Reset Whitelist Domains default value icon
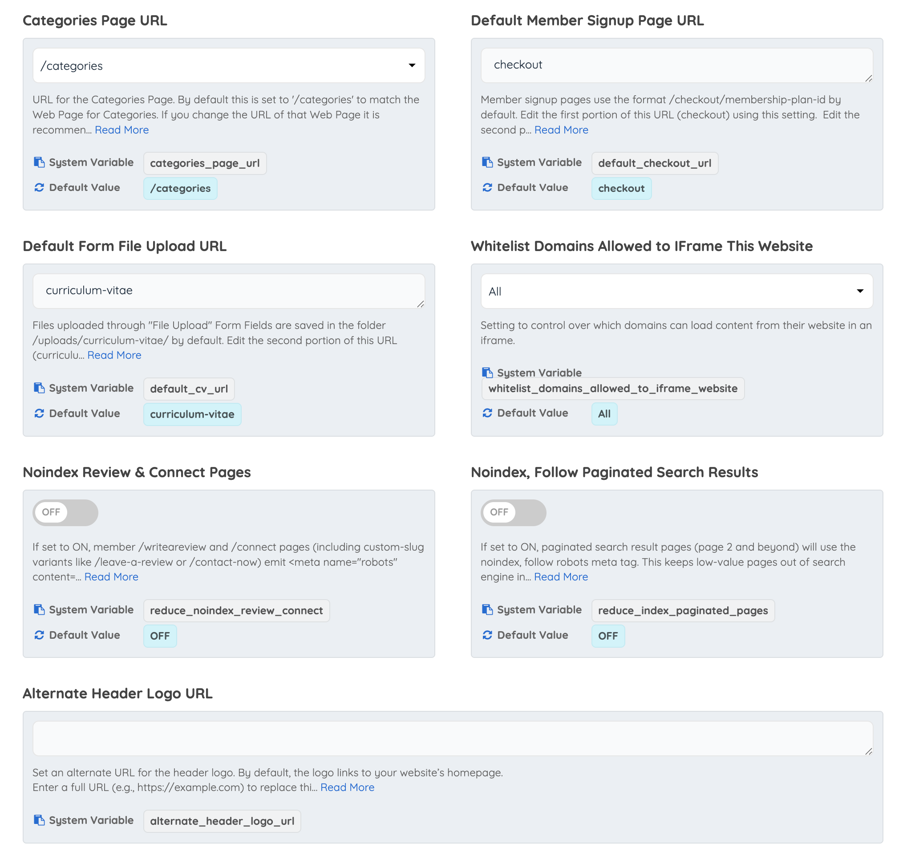 [487, 413]
